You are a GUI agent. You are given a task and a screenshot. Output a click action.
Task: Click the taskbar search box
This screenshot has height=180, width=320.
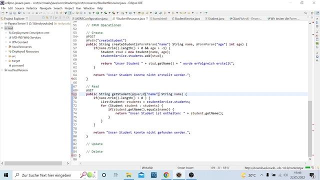tap(55, 175)
